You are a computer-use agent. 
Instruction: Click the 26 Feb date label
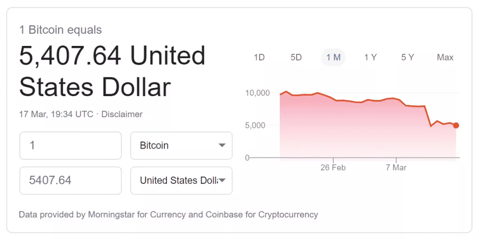point(333,167)
